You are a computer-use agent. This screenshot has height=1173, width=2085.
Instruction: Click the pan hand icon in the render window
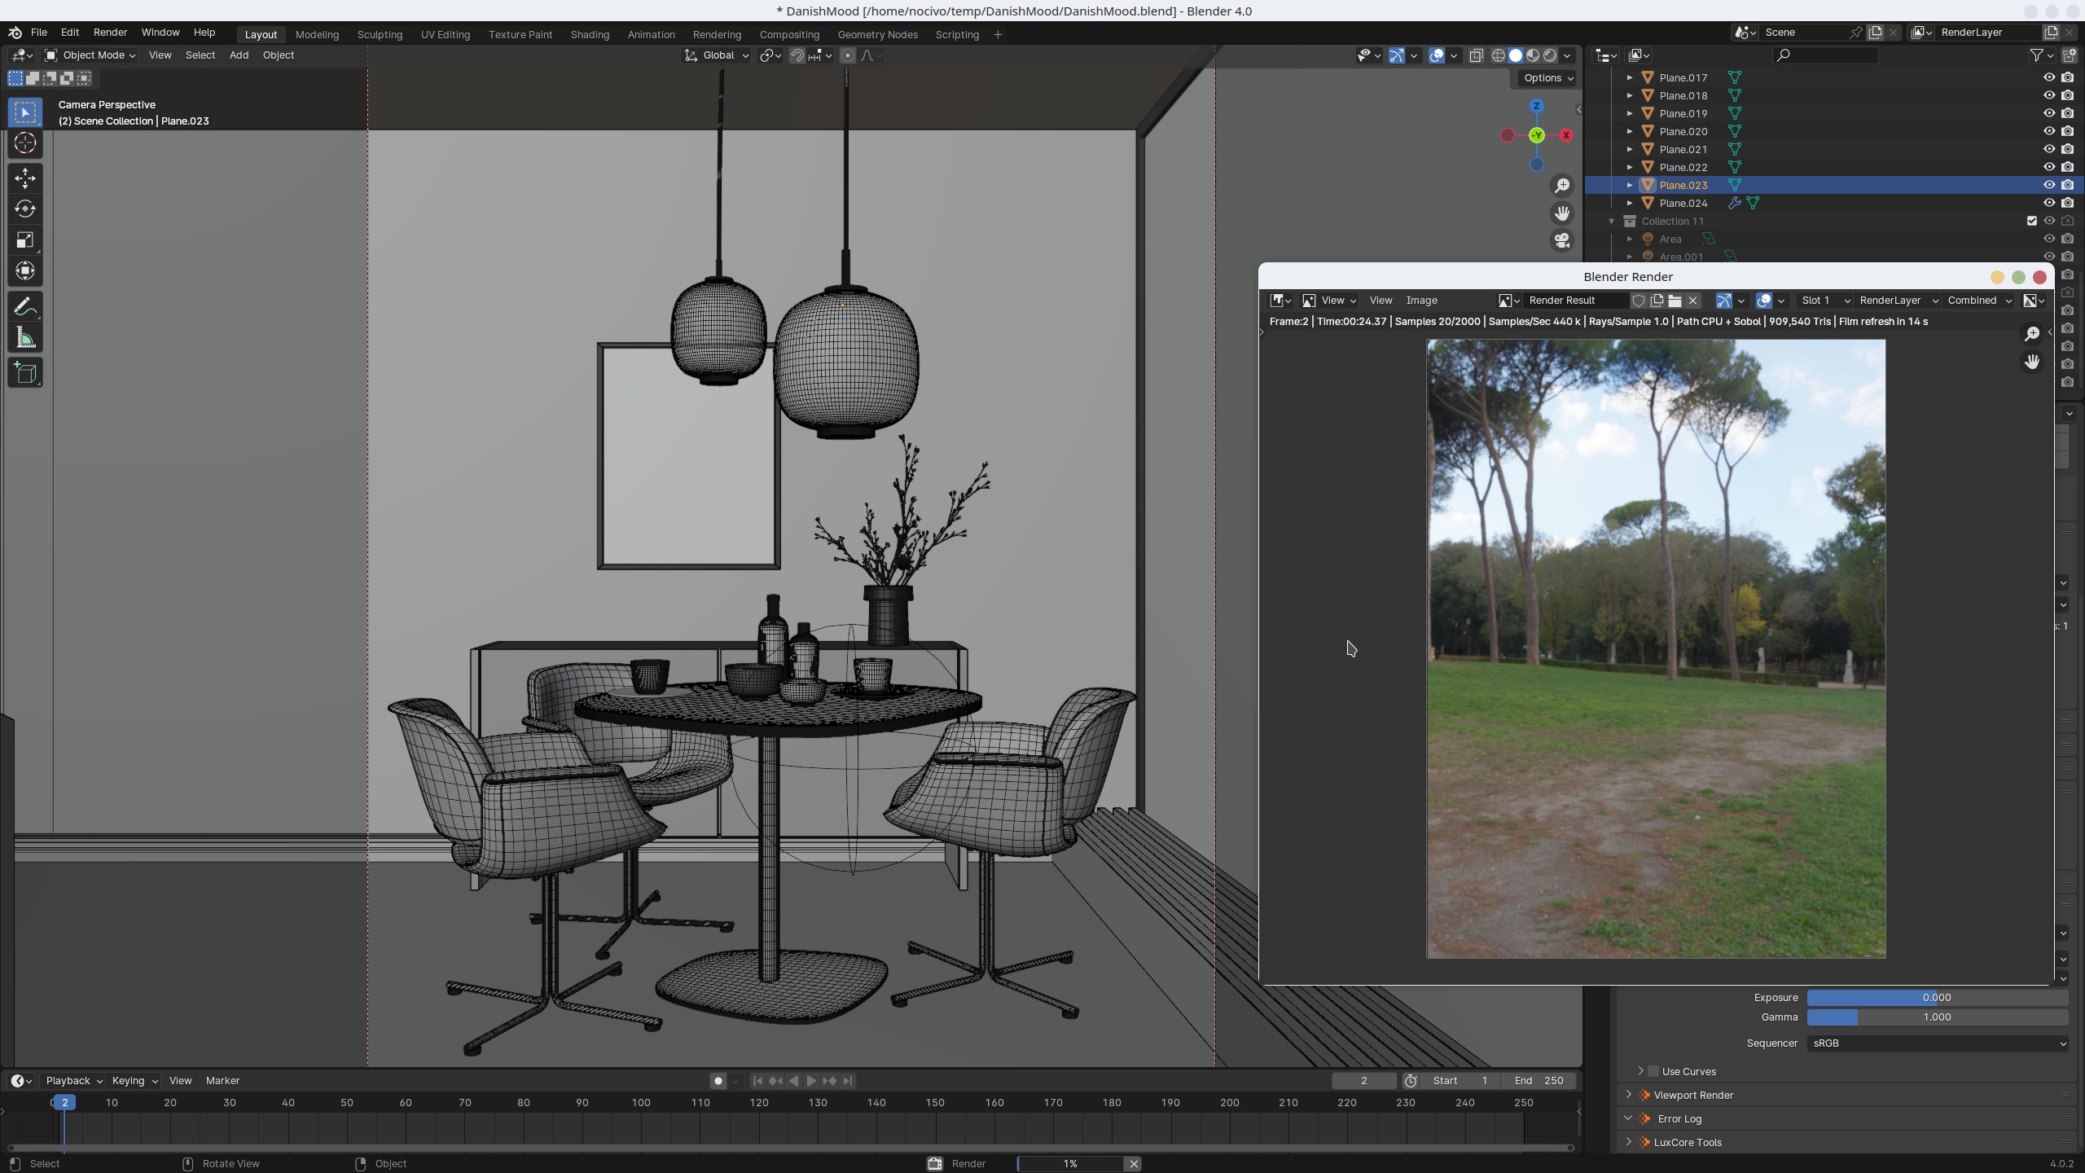[2031, 362]
